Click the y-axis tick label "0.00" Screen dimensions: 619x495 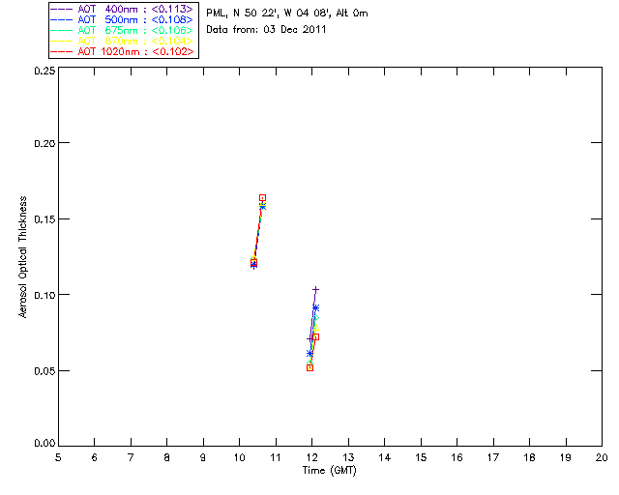[x=44, y=444]
